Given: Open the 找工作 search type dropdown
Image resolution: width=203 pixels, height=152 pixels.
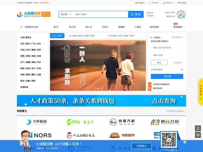Looking at the screenshot, I should click(x=66, y=14).
